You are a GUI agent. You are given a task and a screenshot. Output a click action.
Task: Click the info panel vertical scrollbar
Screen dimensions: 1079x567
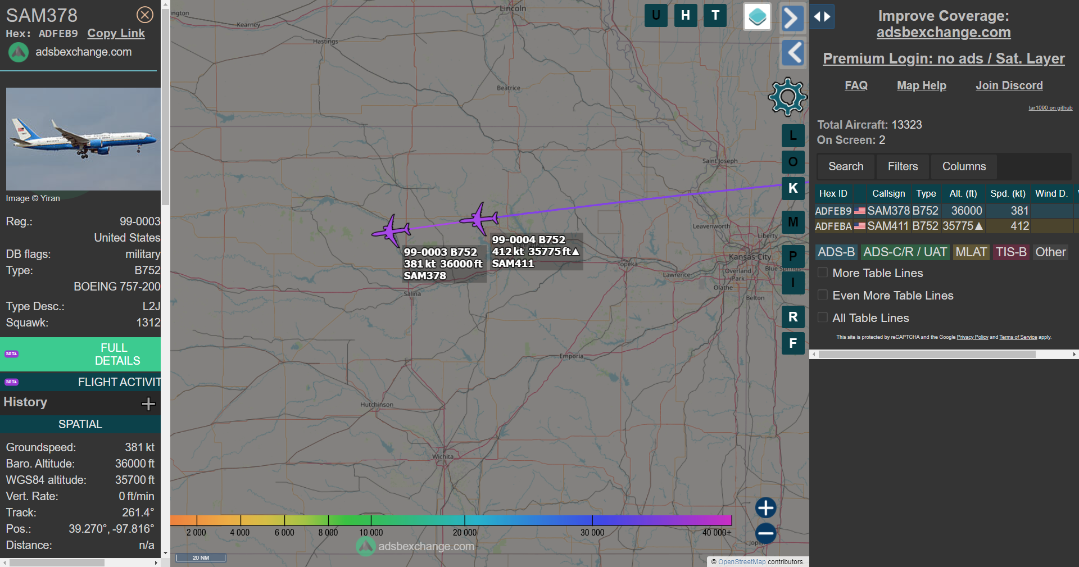[165, 107]
